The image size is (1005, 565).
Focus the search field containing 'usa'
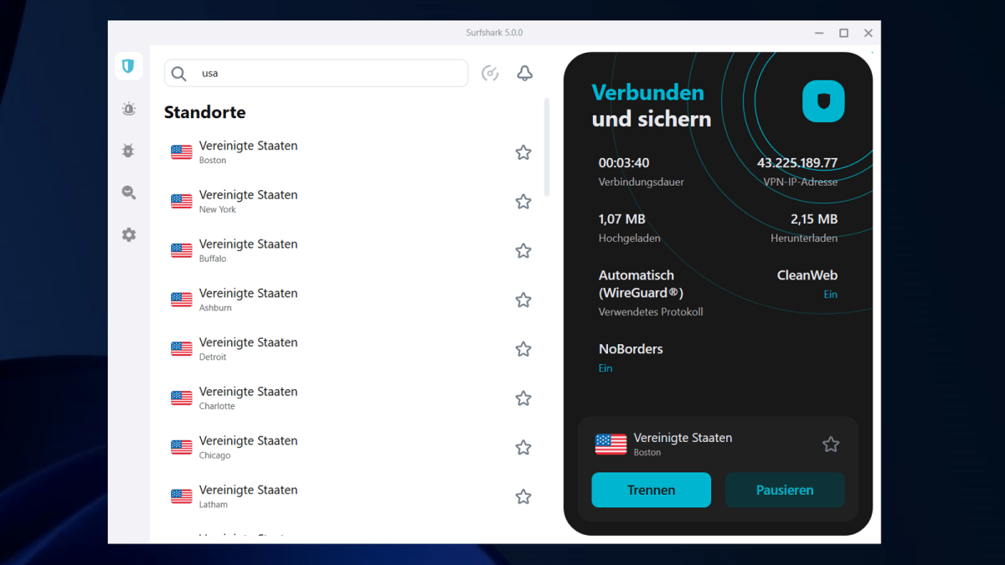coord(317,74)
